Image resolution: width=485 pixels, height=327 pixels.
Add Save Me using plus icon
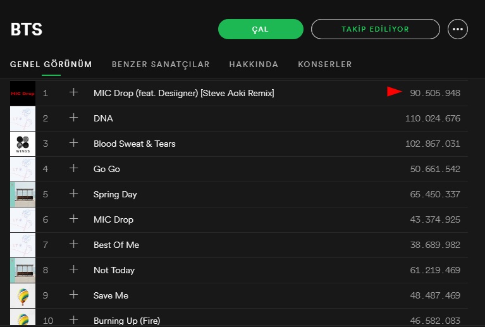73,295
